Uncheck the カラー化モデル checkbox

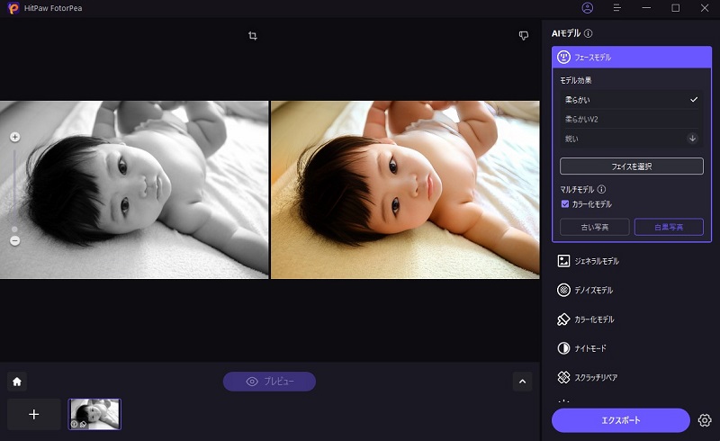pyautogui.click(x=564, y=204)
